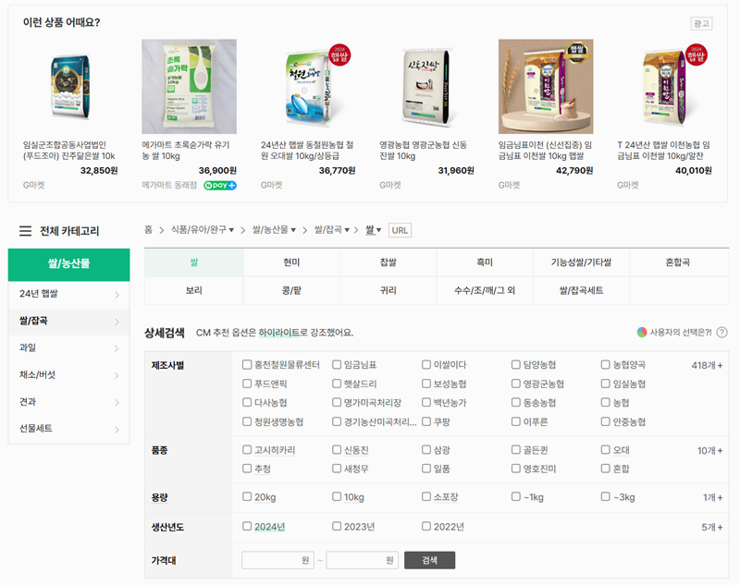Click the colorful pie icon beside 사용자의 선택은?!
The width and height of the screenshot is (740, 585).
coord(641,333)
